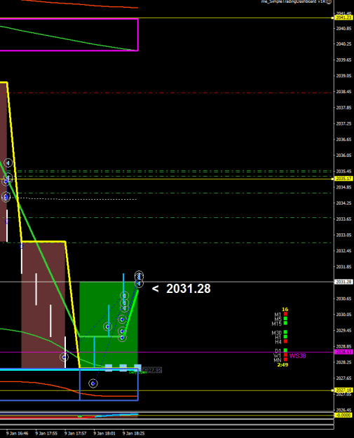Screen dimensions: 354x438
Task: Click the 2031.28 current price label on axis
Action: (x=343, y=282)
